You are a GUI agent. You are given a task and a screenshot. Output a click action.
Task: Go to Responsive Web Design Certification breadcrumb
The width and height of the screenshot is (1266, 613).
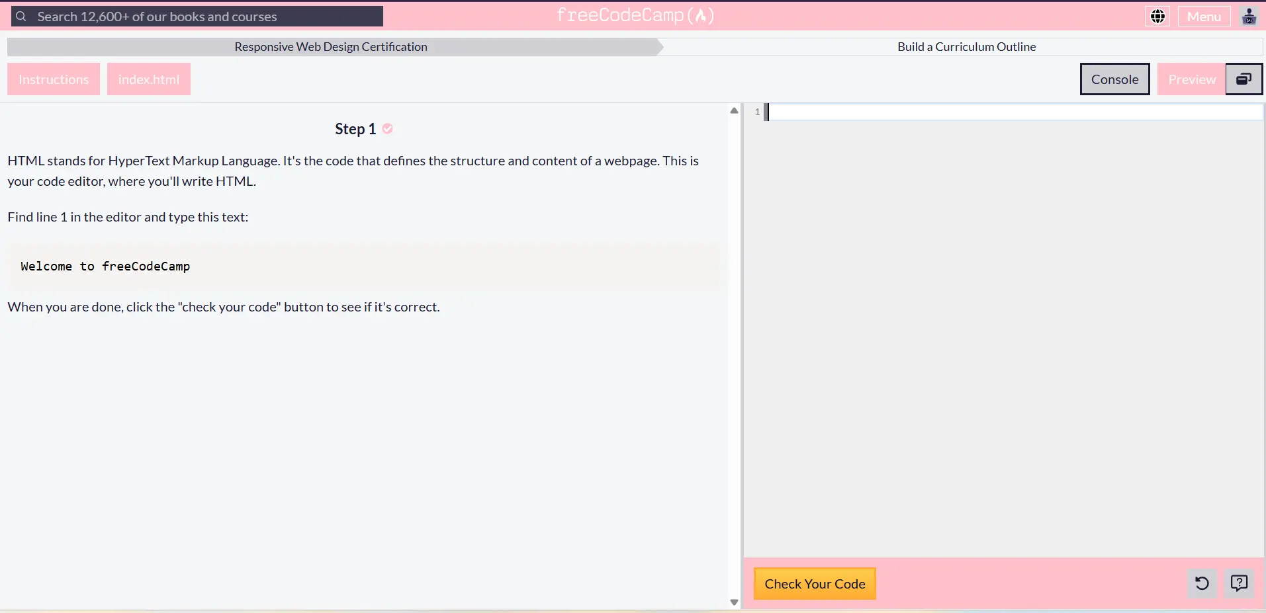click(331, 47)
